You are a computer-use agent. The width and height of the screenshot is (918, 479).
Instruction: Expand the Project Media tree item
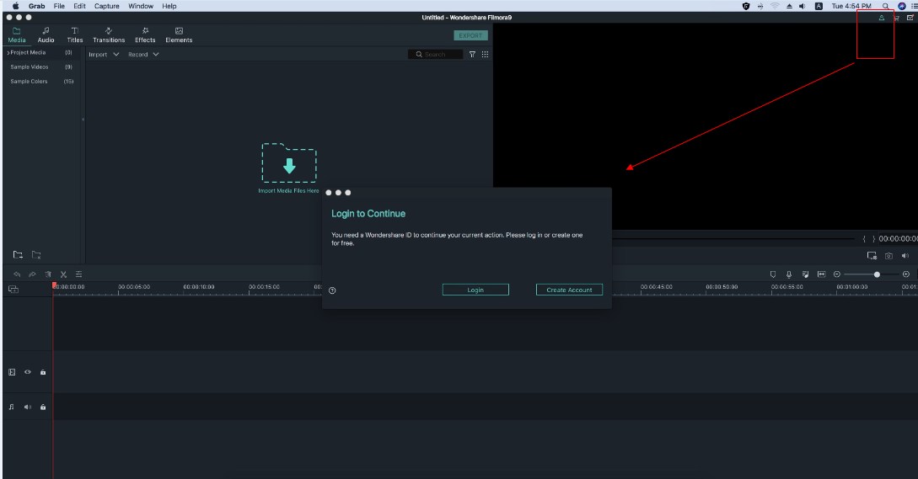pos(8,53)
